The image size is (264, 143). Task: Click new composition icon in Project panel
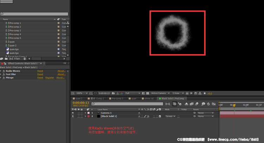[x=11, y=58]
